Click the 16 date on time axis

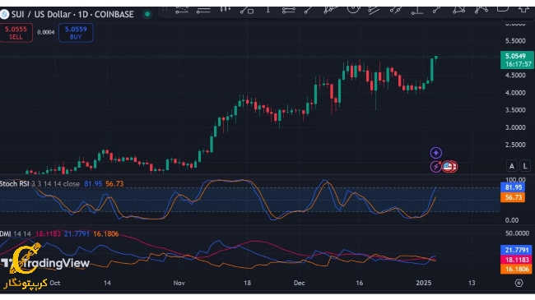click(360, 283)
